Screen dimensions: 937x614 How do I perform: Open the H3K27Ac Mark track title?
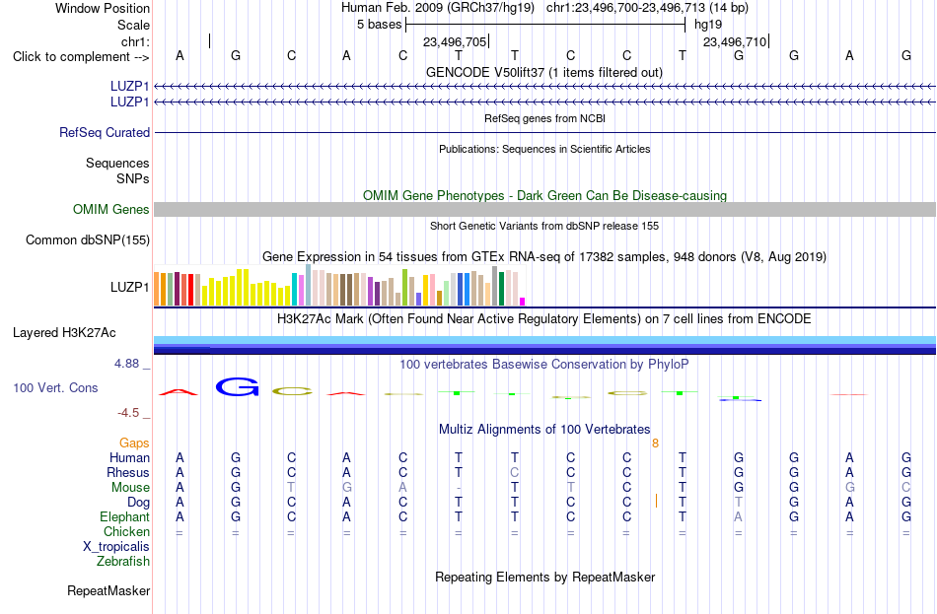point(544,319)
